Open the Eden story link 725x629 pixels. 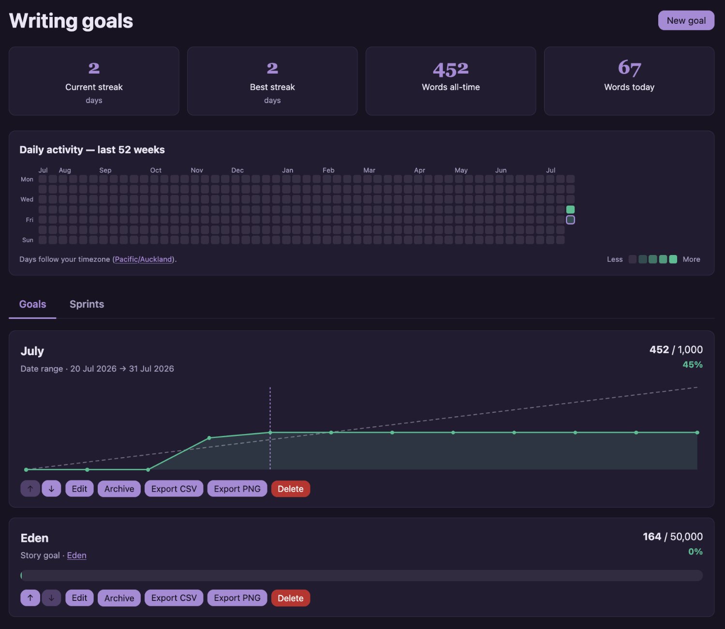pyautogui.click(x=76, y=555)
